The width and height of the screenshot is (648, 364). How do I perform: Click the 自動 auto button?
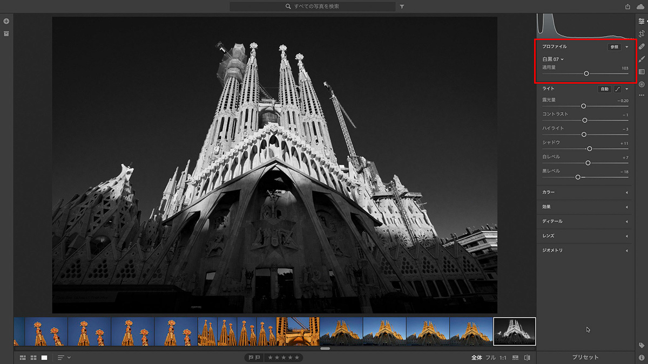tap(604, 89)
